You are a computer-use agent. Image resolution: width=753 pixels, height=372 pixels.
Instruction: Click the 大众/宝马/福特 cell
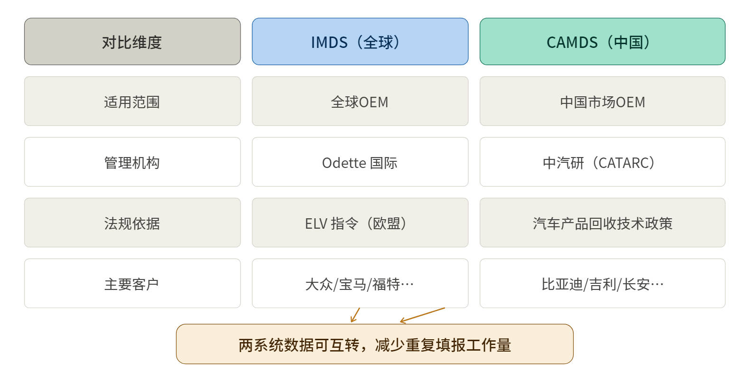pyautogui.click(x=360, y=283)
